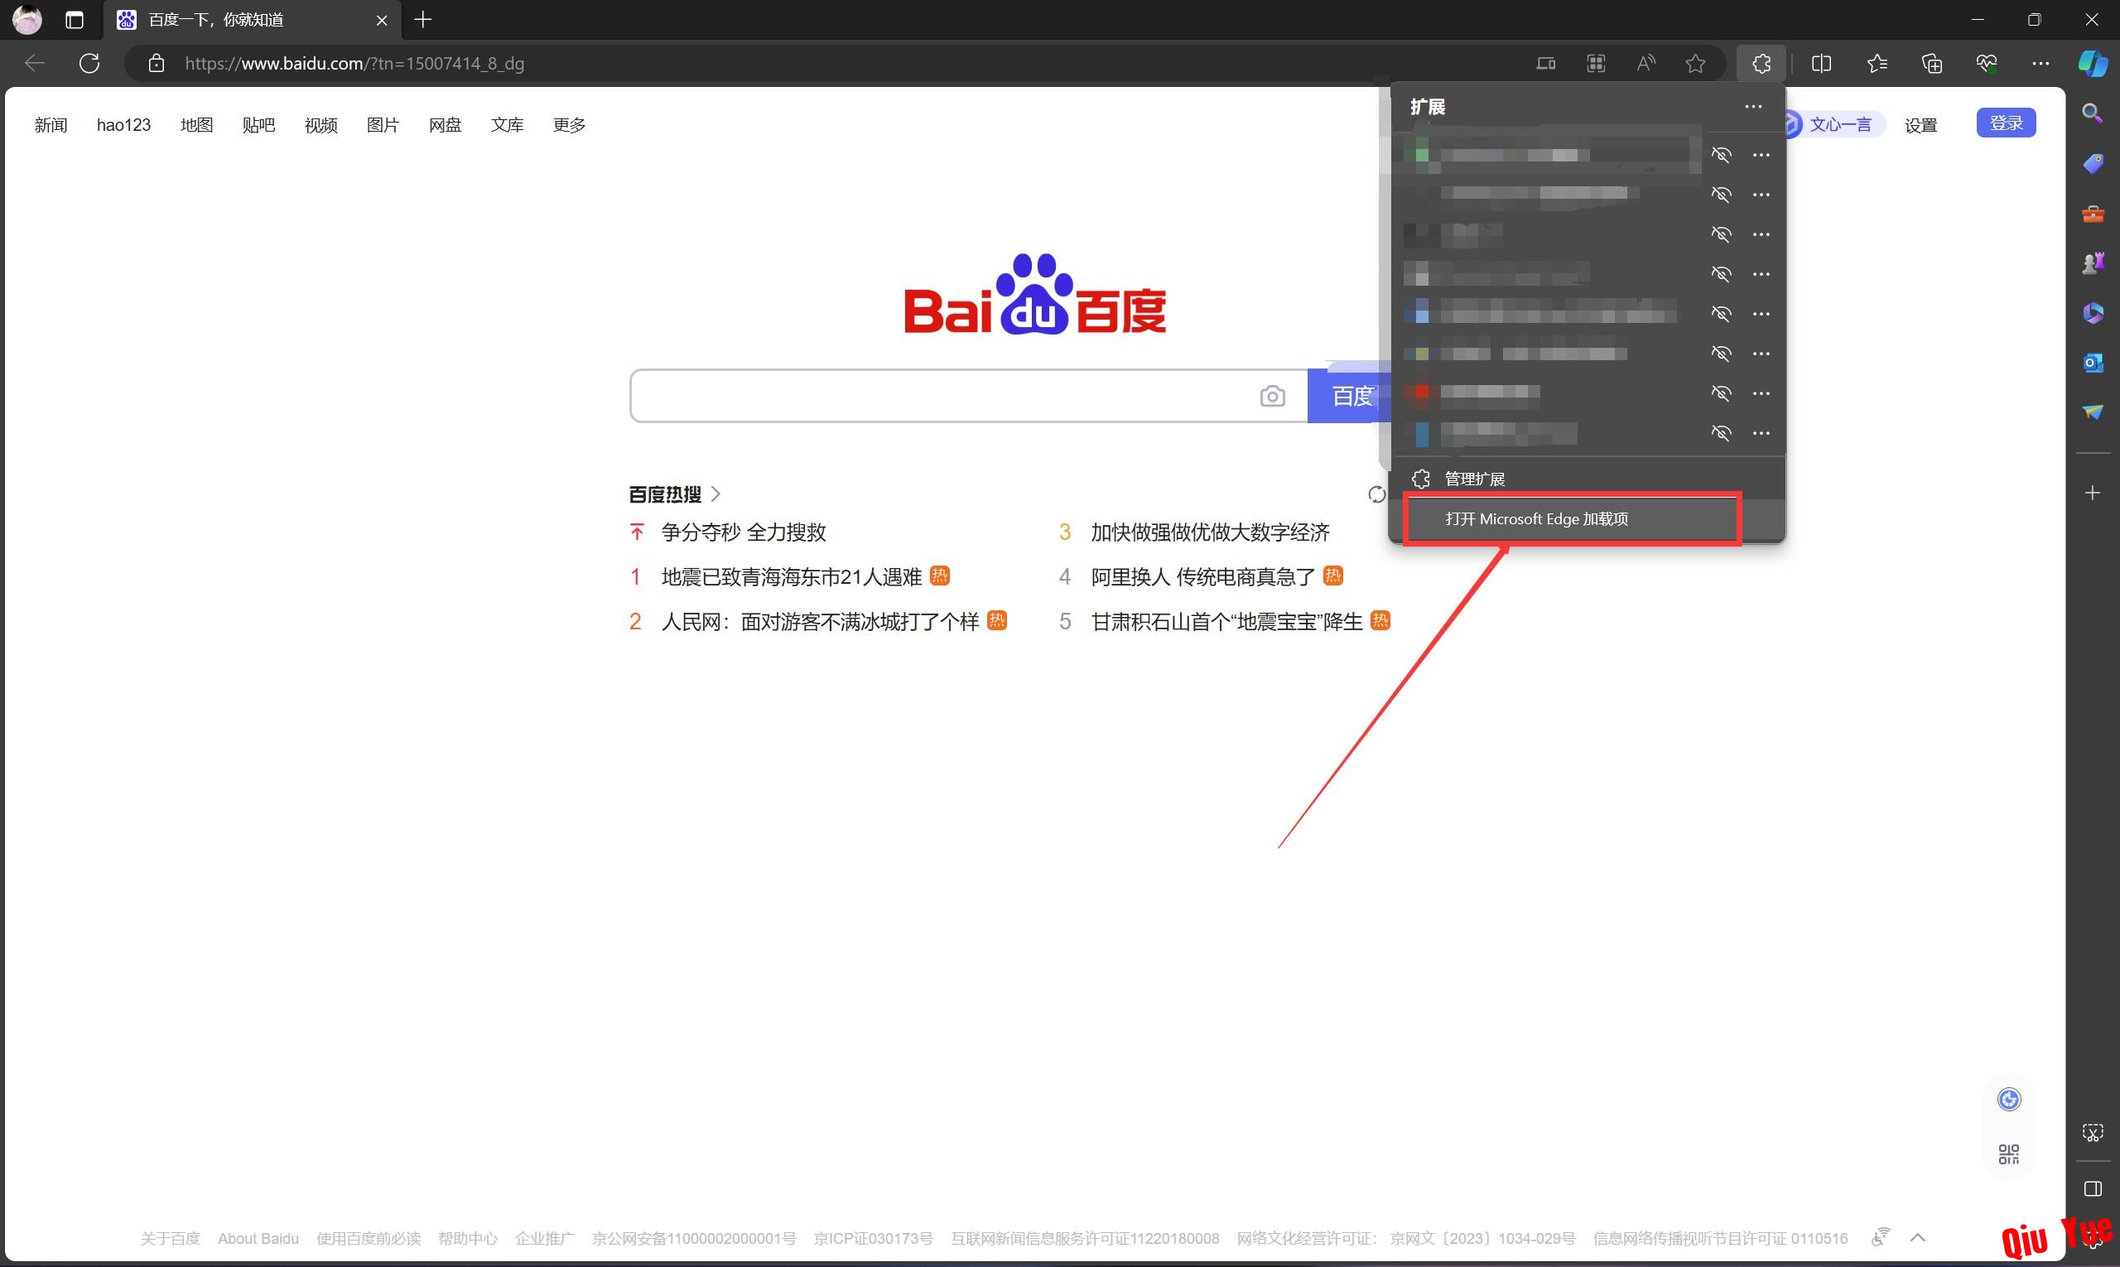
Task: Open more actions for second extension row
Action: (1761, 195)
